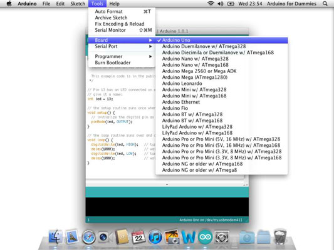The height and width of the screenshot is (250, 334).
Task: Click the Arduino for Dummies user name
Action: pyautogui.click(x=291, y=4)
